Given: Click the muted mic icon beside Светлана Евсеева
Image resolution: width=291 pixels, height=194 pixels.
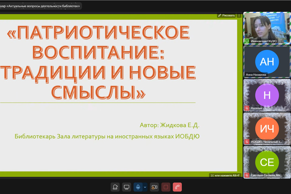Looking at the screenshot, I should [x=247, y=175].
